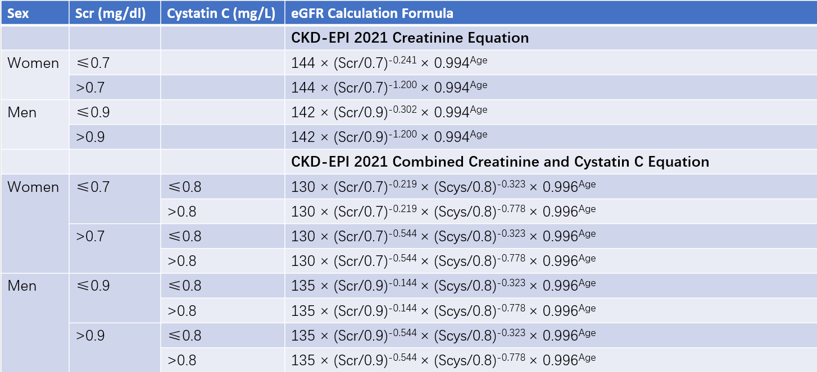The width and height of the screenshot is (817, 372).
Task: Click the 135 formula with -0.544 and -0.323
Action: pyautogui.click(x=443, y=336)
